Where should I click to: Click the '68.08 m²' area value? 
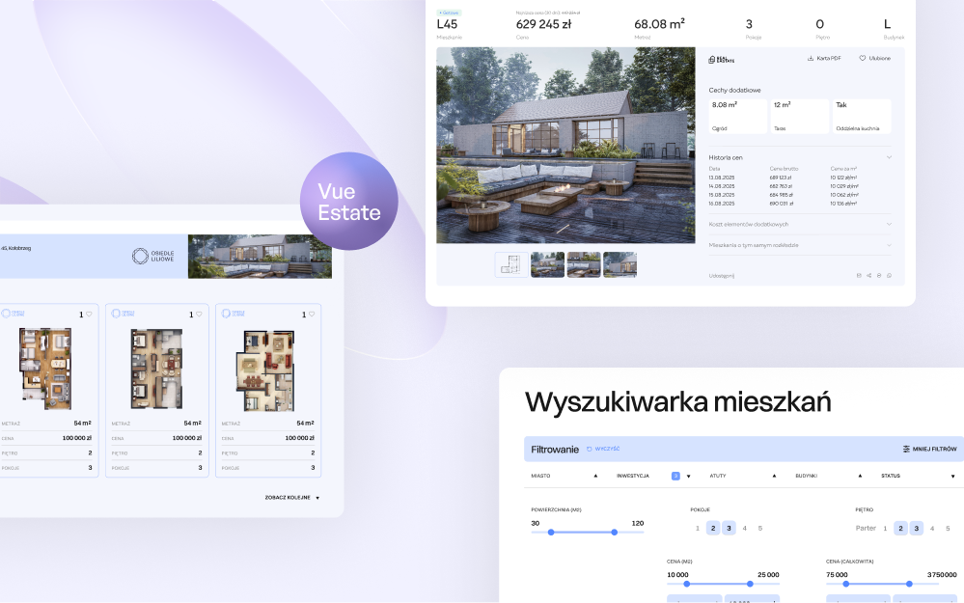[659, 24]
